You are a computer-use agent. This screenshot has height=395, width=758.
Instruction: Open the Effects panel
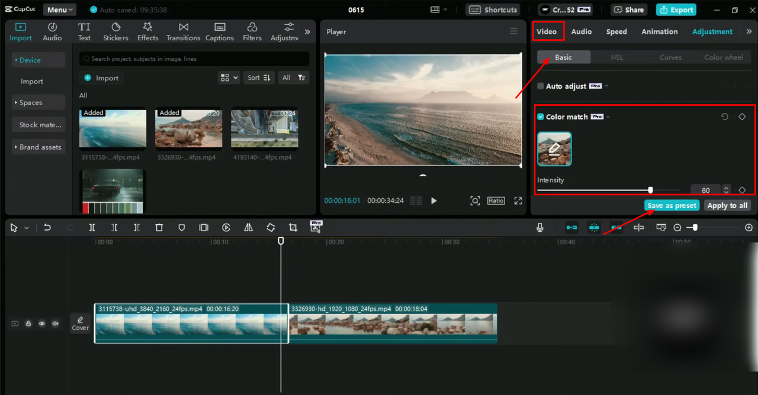point(147,32)
